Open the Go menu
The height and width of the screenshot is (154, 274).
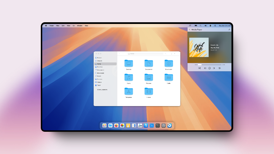[74, 26]
